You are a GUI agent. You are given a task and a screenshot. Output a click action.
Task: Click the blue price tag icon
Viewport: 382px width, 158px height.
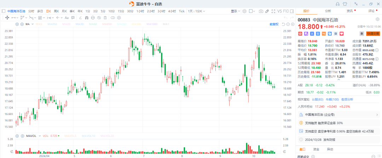pyautogui.click(x=330, y=34)
